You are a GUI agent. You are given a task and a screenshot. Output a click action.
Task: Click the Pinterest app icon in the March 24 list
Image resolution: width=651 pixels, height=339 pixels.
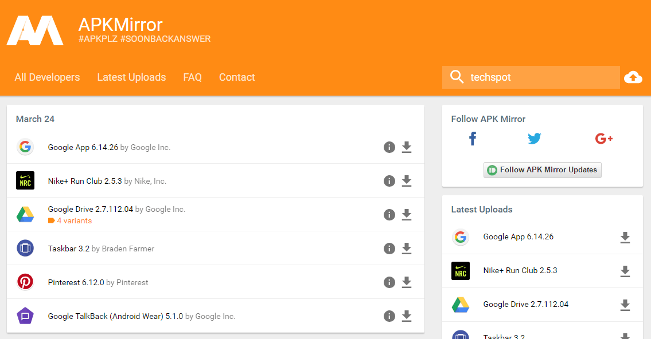(x=25, y=282)
